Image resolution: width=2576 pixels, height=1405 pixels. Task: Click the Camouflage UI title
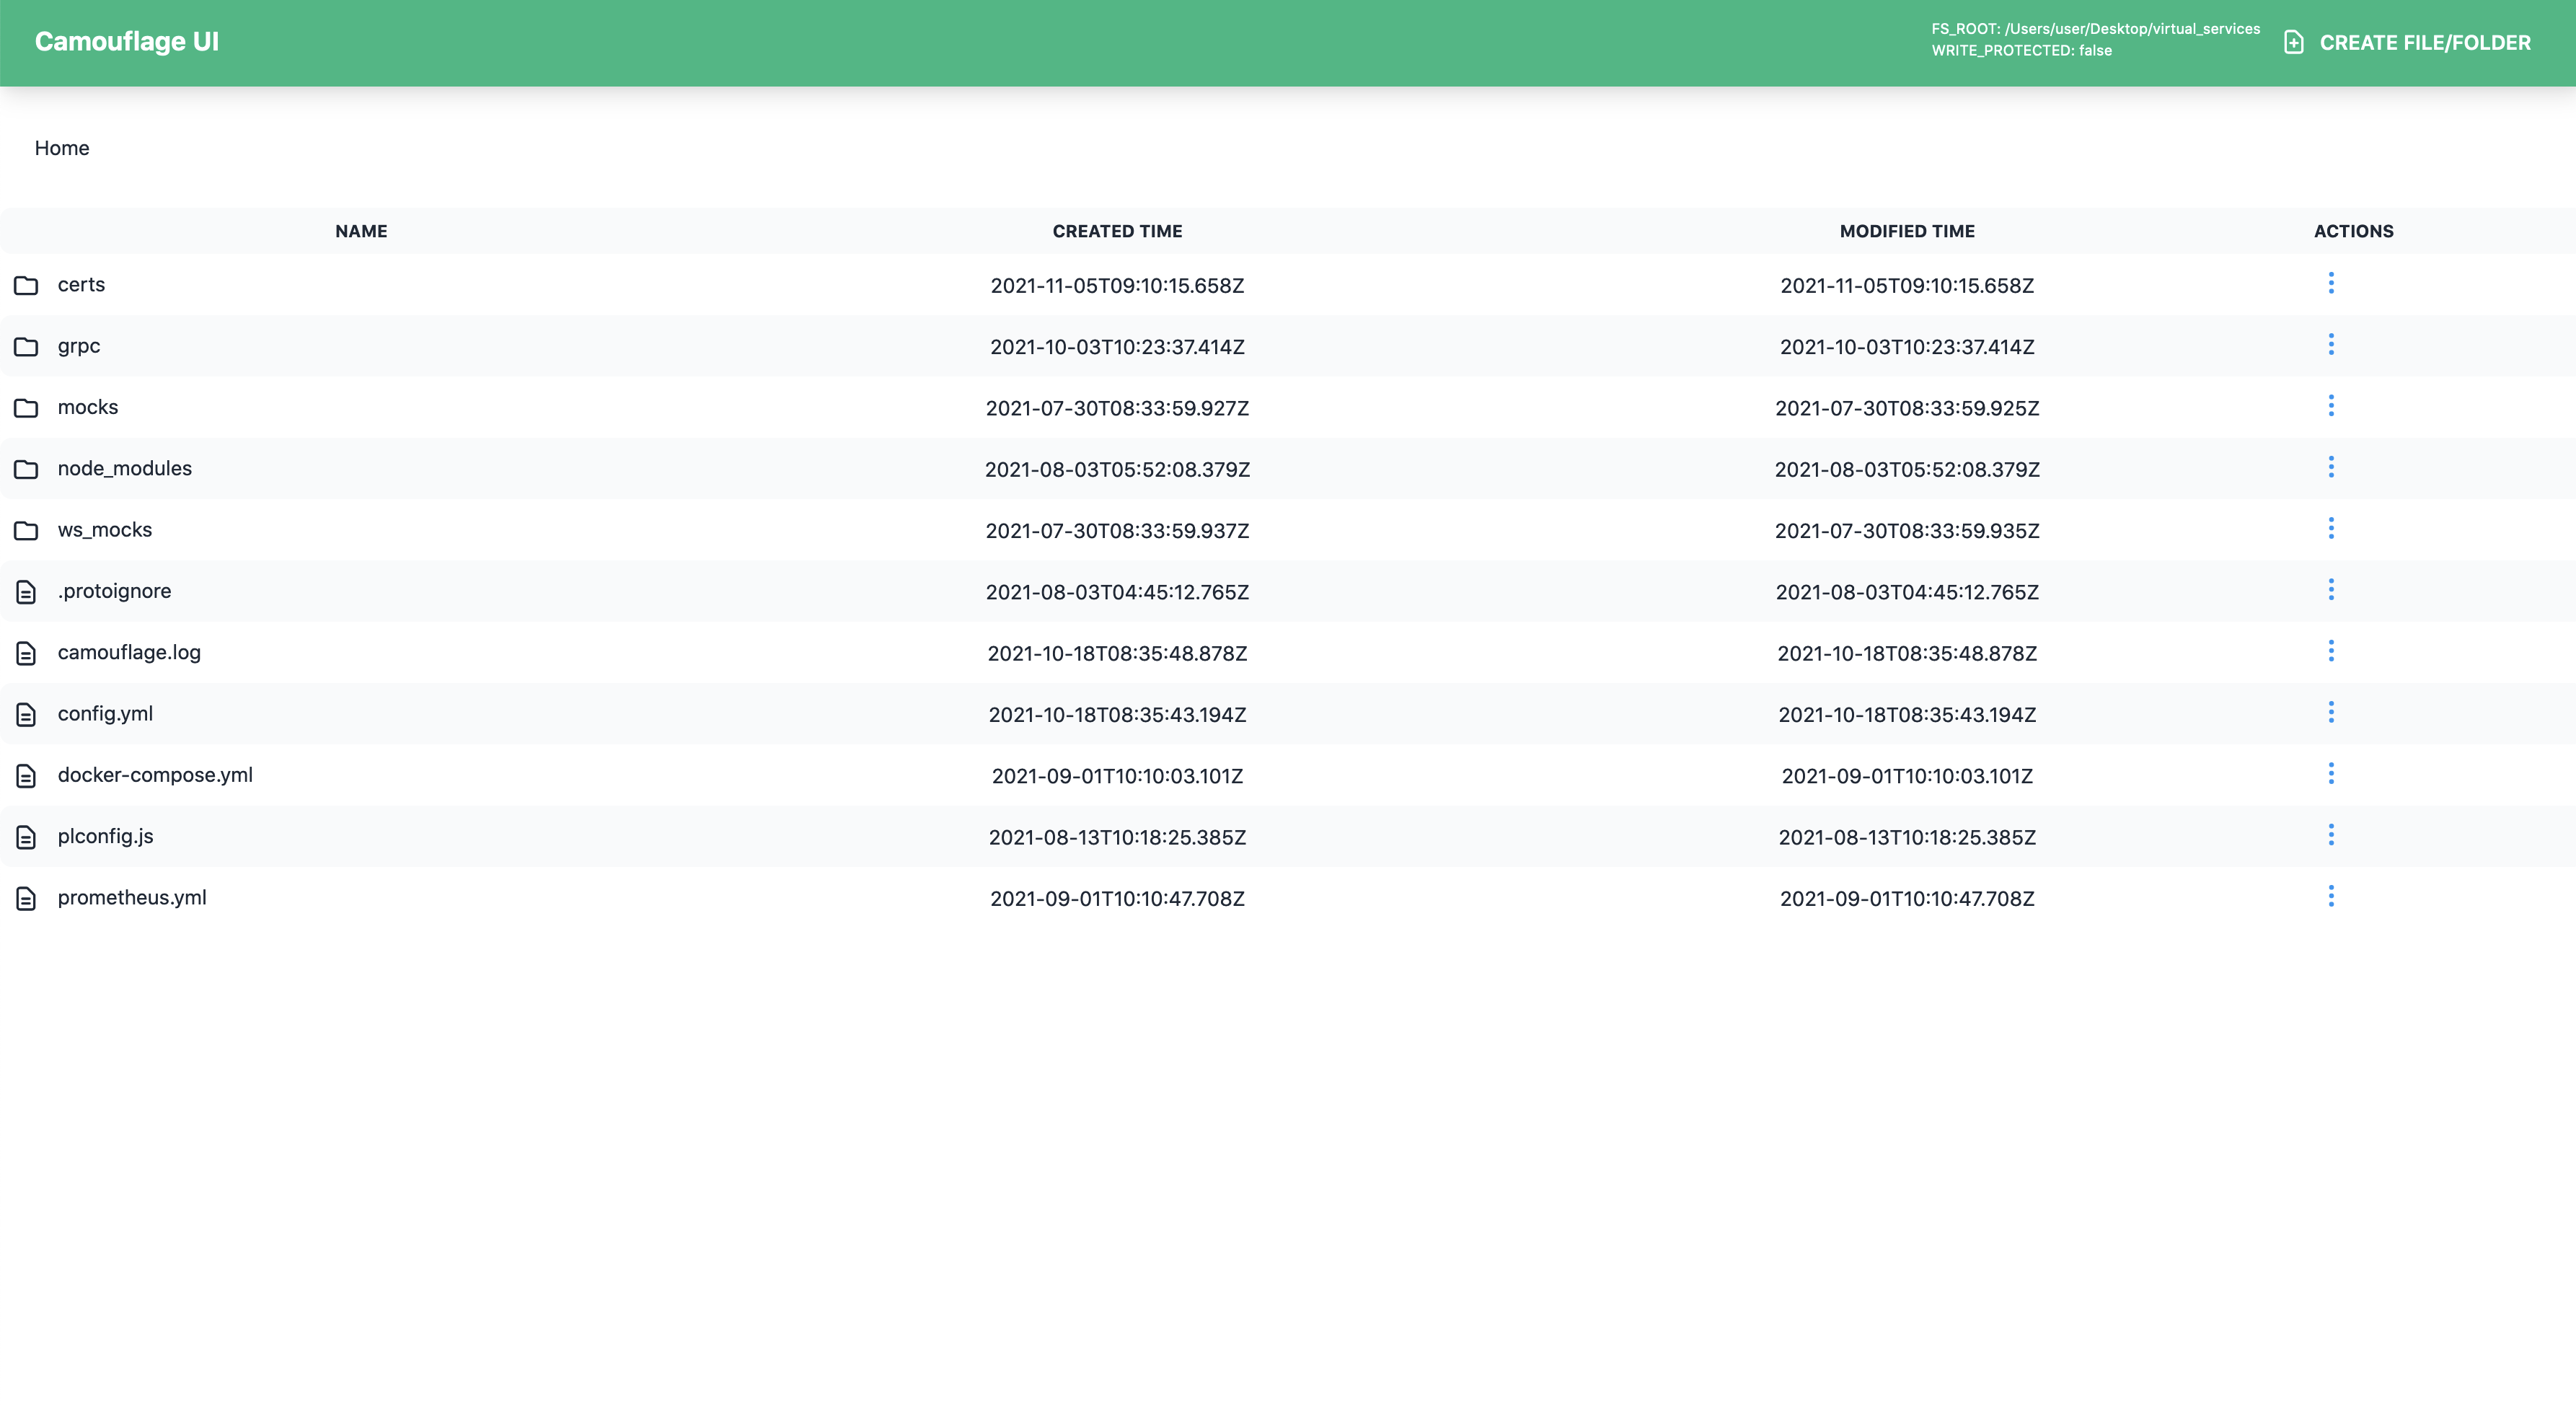[x=127, y=42]
